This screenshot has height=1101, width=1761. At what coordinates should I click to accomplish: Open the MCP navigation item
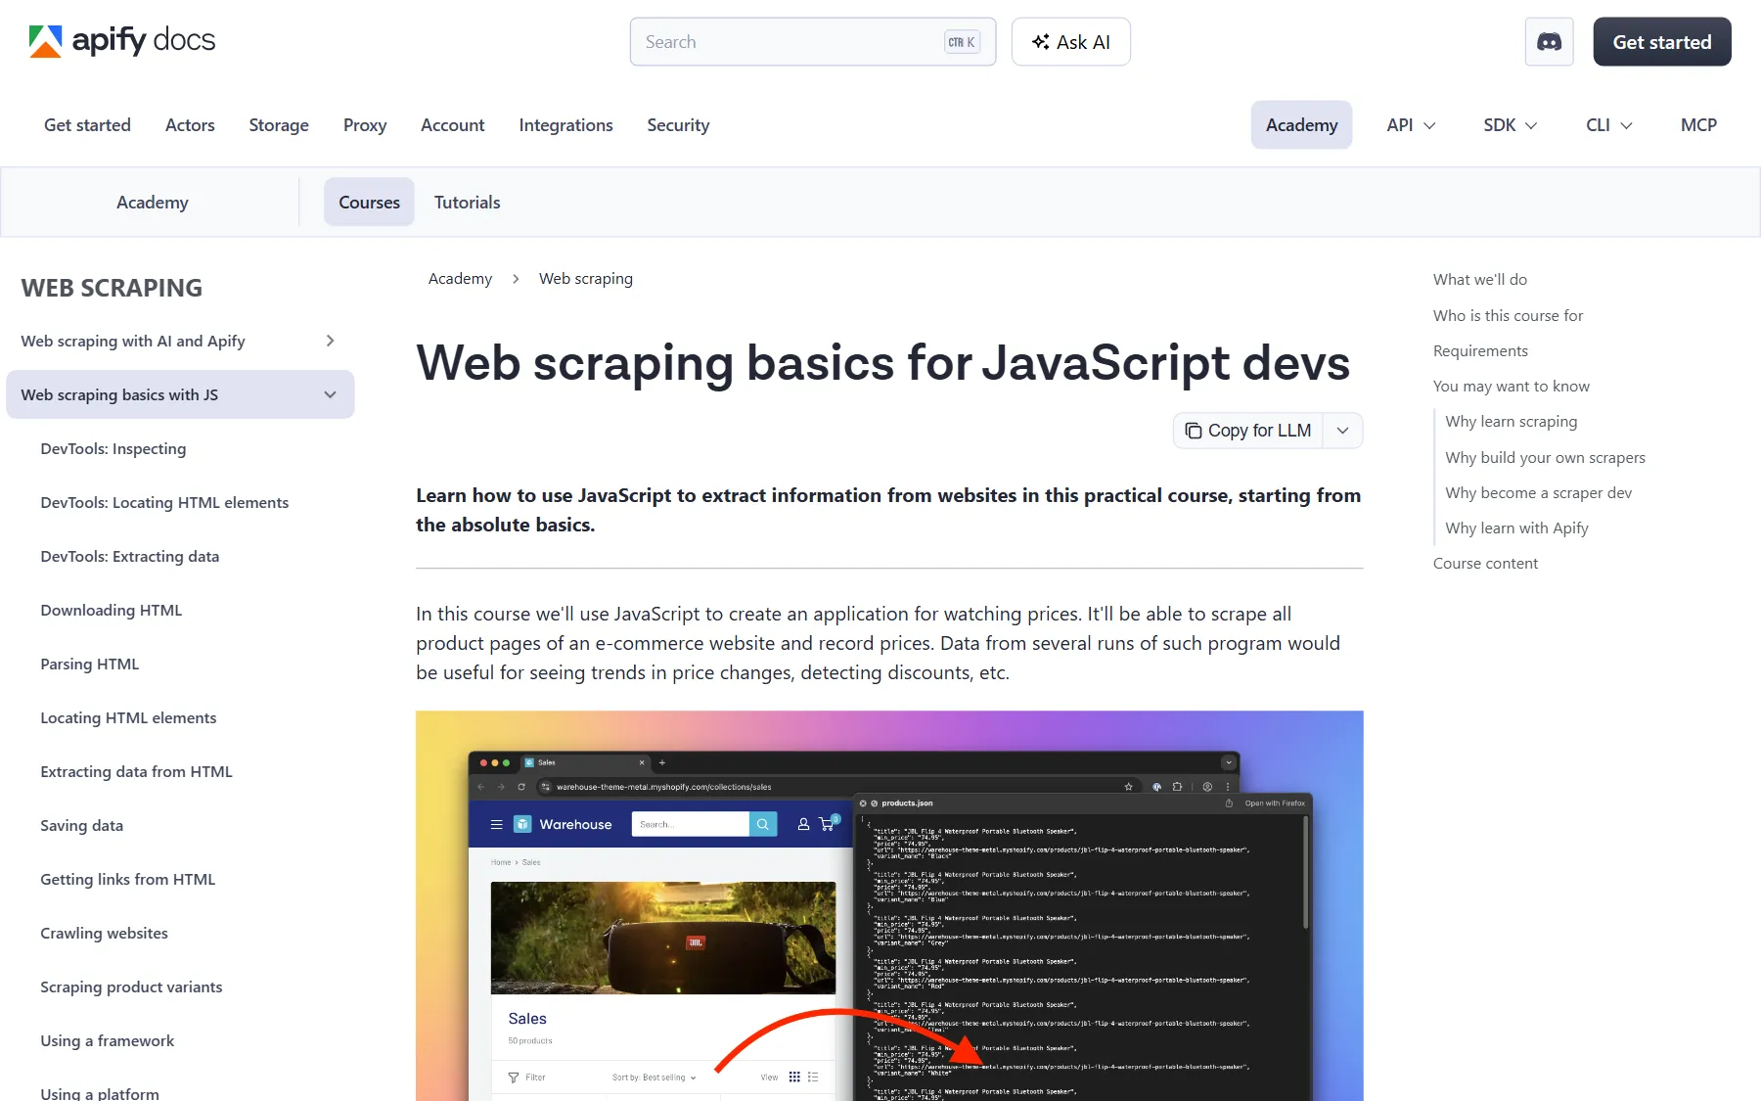tap(1698, 125)
